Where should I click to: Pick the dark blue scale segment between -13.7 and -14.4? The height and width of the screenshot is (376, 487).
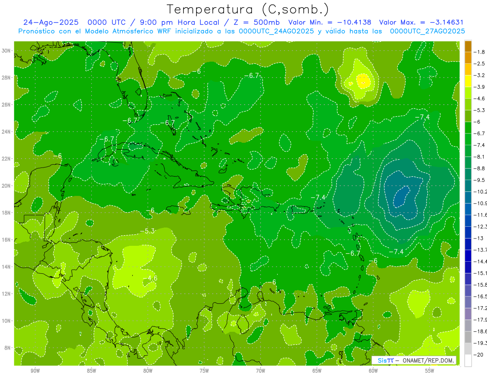468,256
